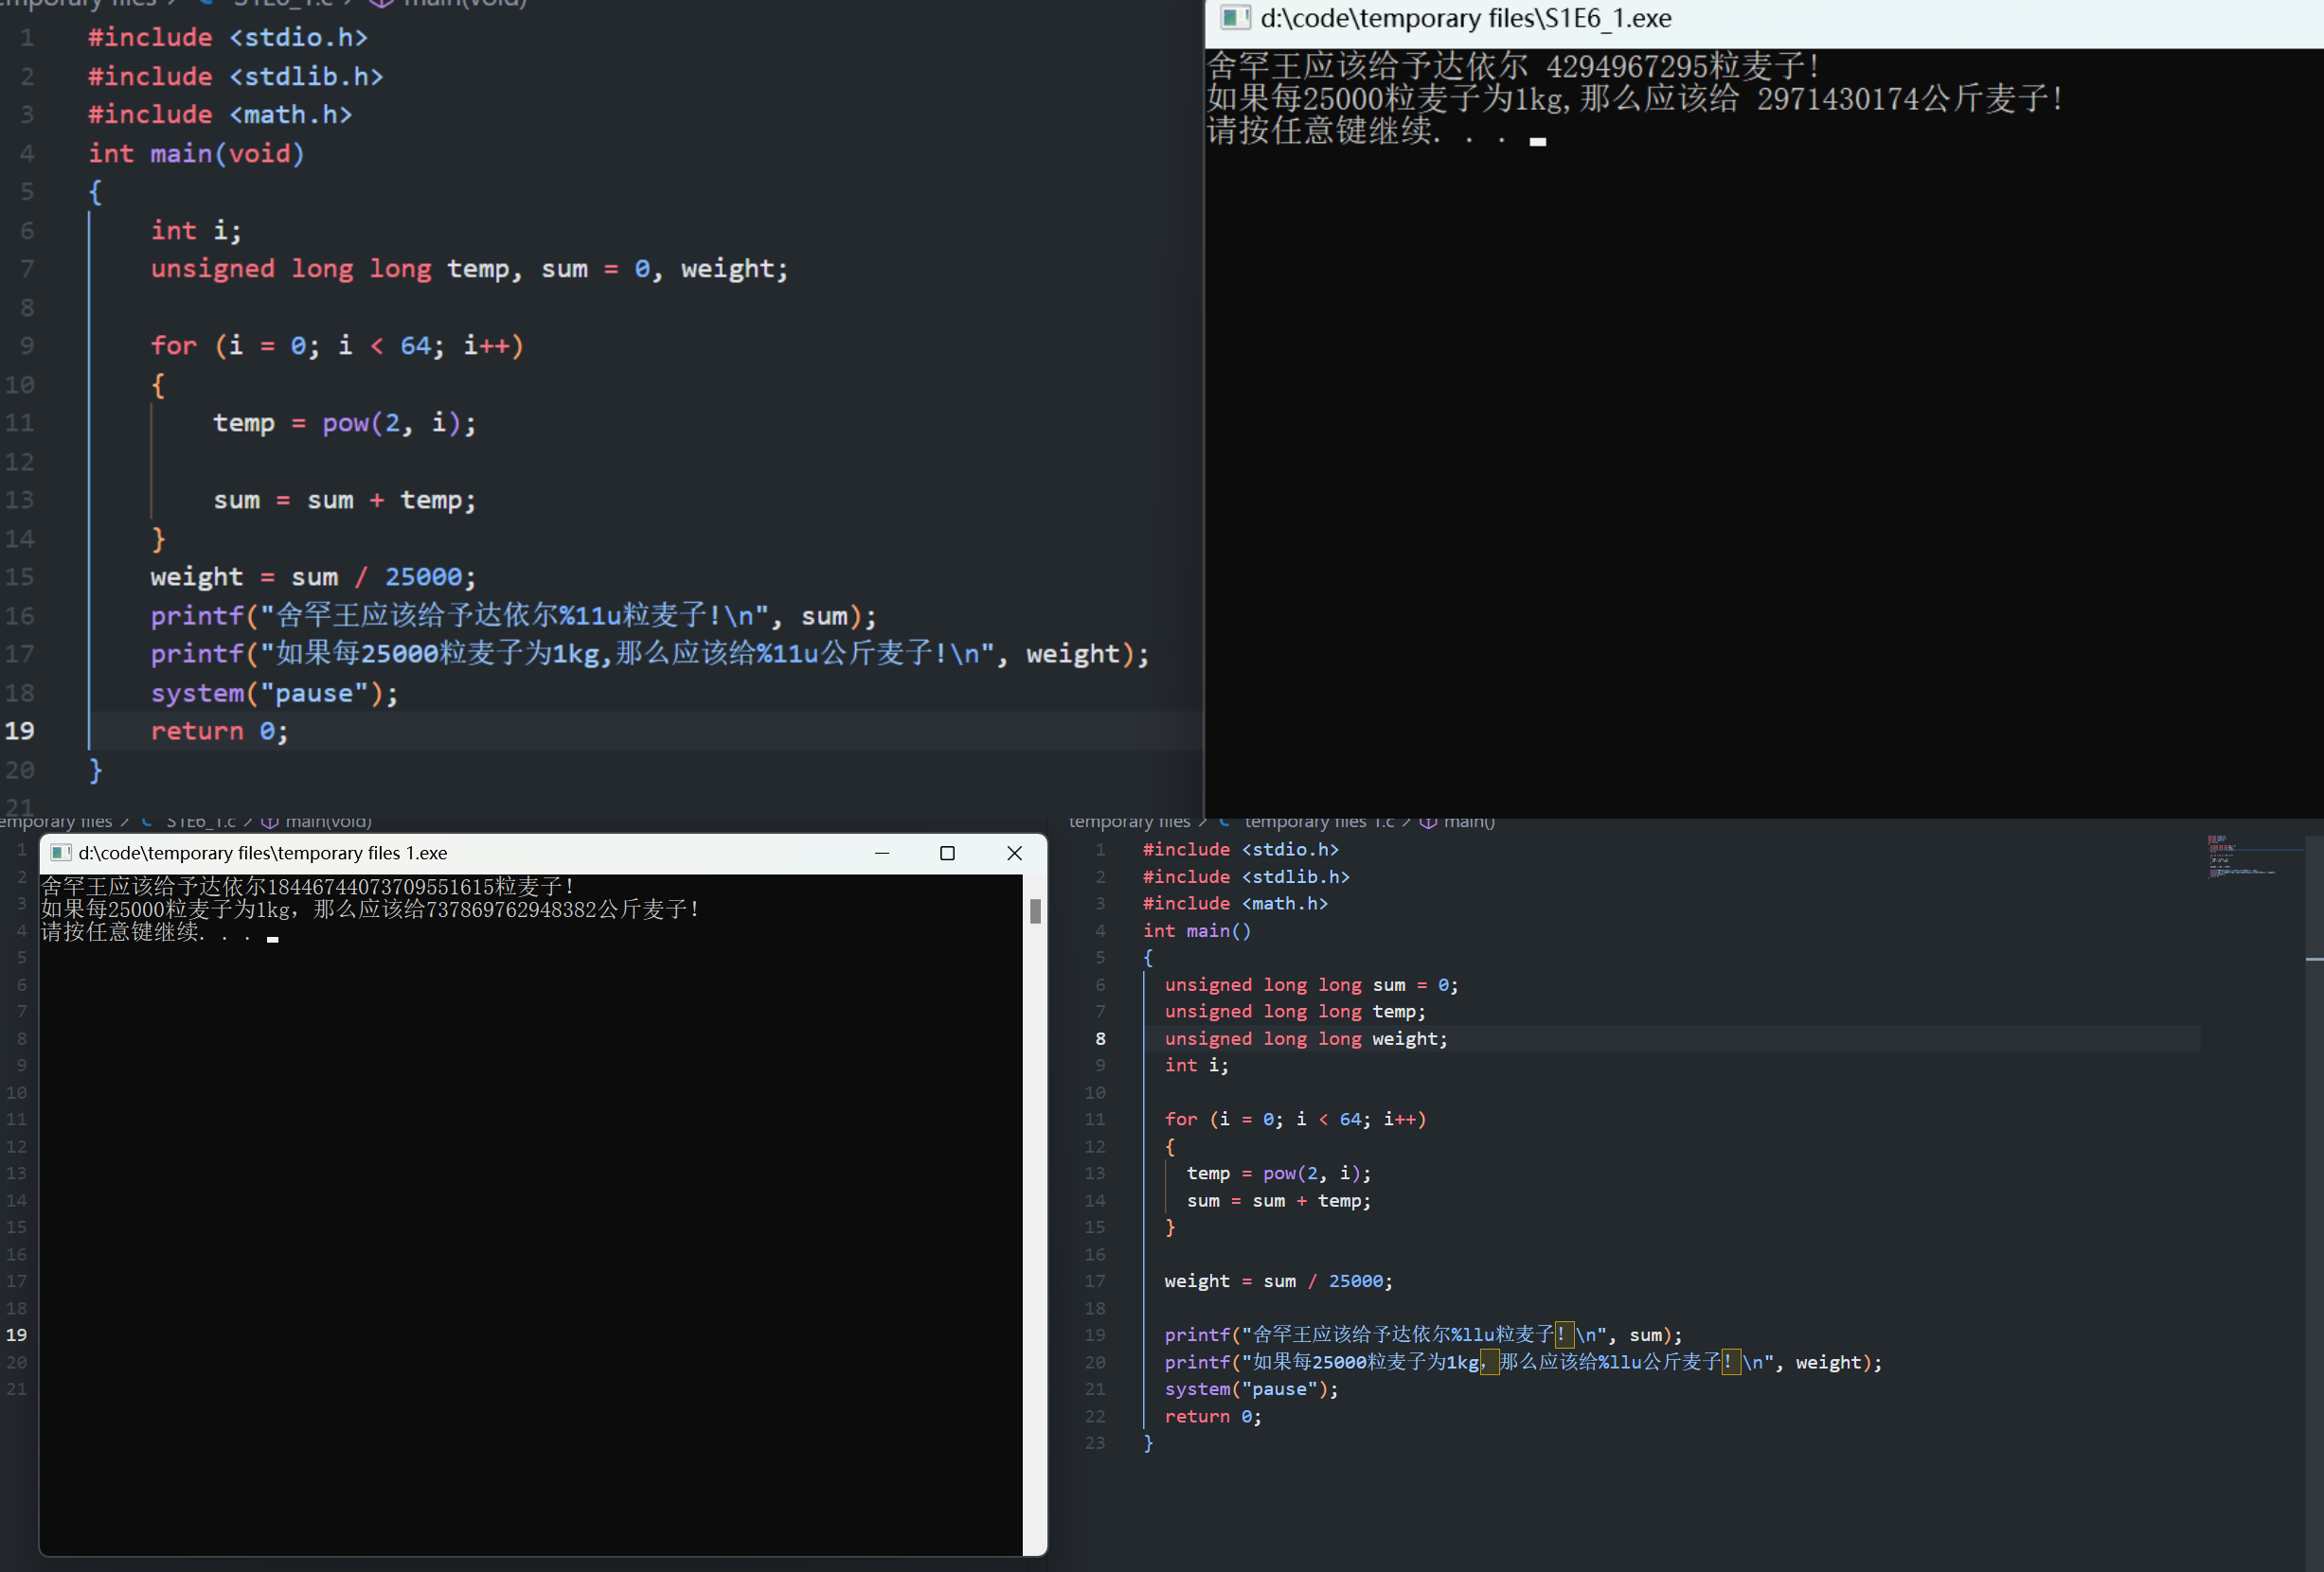
Task: Open the main() breadcrumb item
Action: [x=1469, y=821]
